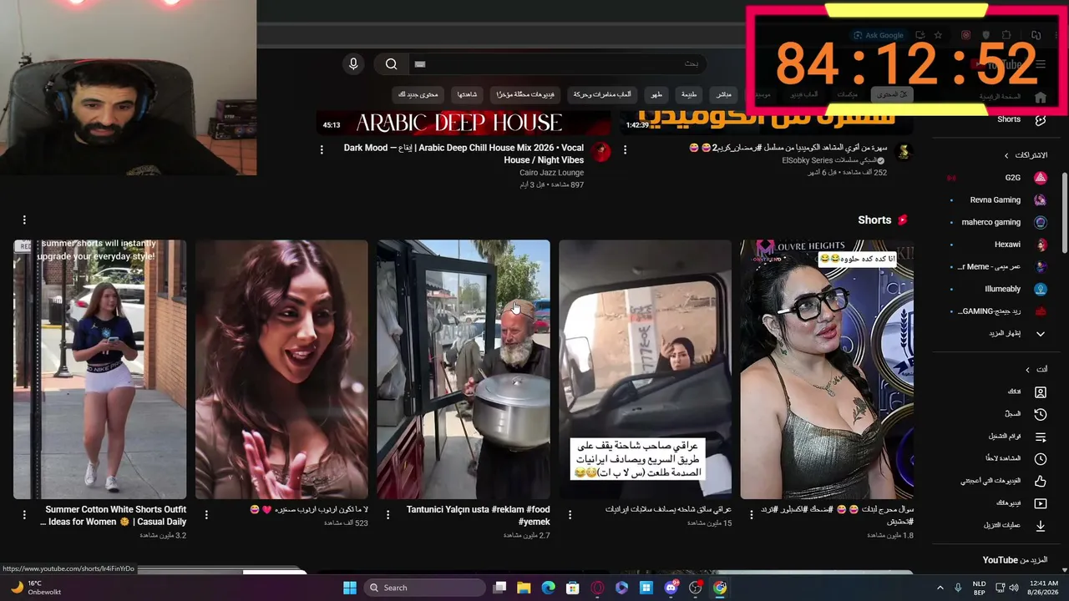Open OBS Studio from the taskbar
This screenshot has height=601, width=1069.
point(695,588)
